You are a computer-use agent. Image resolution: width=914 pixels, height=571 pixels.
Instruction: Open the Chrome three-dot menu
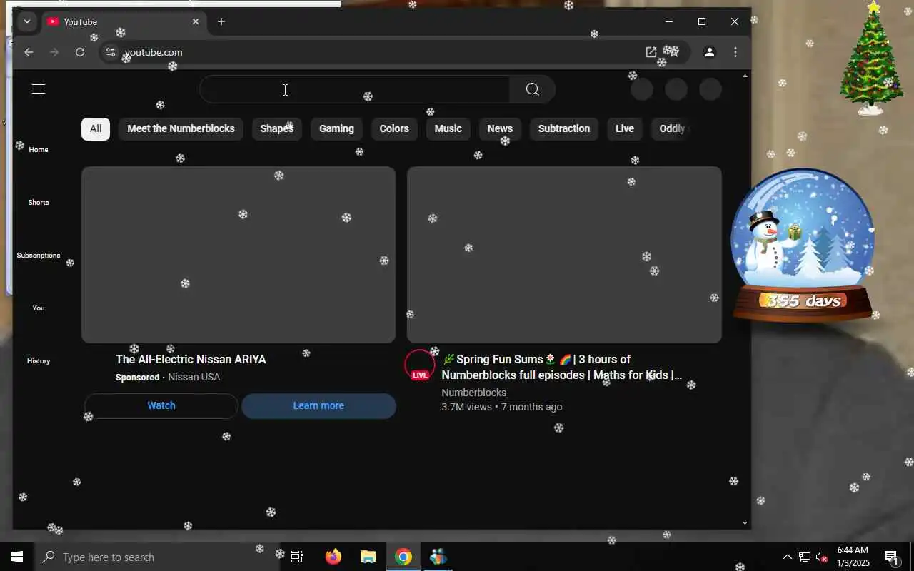coord(735,52)
